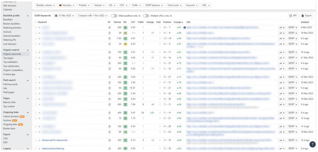The width and height of the screenshot is (318, 152).
Task: Open SERP dropdown on the 8 Mar 2023 row
Action: [292, 27]
